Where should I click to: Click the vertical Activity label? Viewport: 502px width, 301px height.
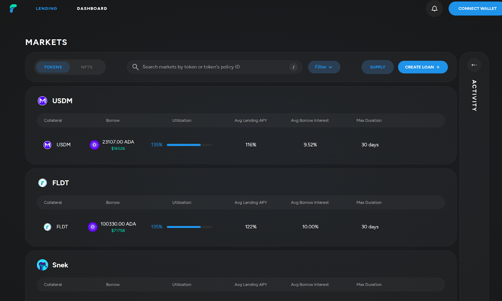pos(474,95)
